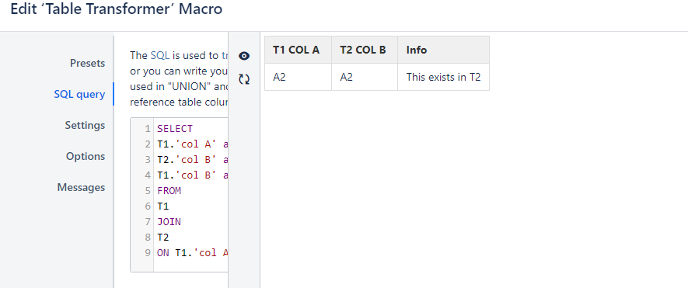Click the T2 COL B column header
688x288 pixels.
[365, 50]
